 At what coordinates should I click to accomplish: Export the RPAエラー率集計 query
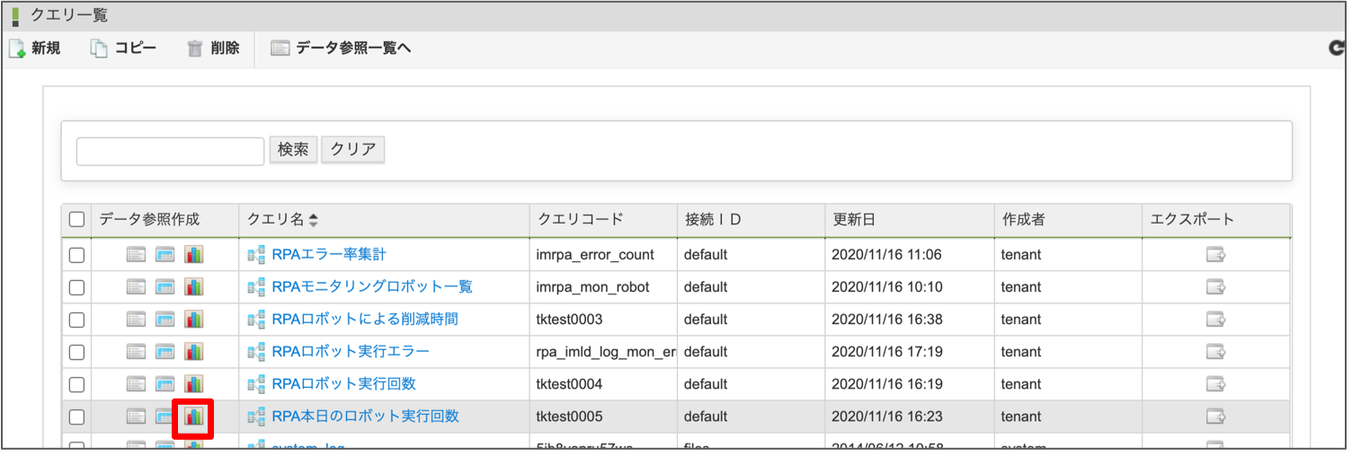[x=1215, y=255]
